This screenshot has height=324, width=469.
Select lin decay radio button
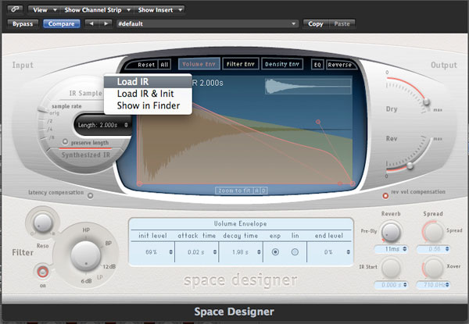click(295, 252)
